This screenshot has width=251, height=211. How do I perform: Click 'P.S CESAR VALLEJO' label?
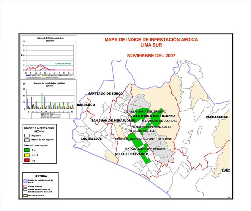(x=142, y=131)
